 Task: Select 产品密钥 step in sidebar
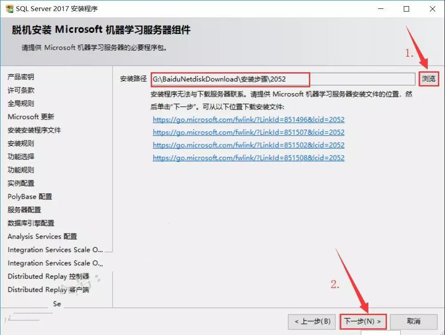(21, 77)
